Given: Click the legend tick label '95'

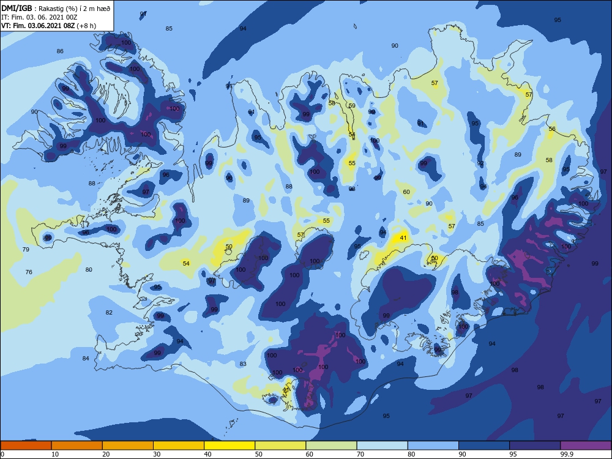Looking at the screenshot, I should click(513, 454).
